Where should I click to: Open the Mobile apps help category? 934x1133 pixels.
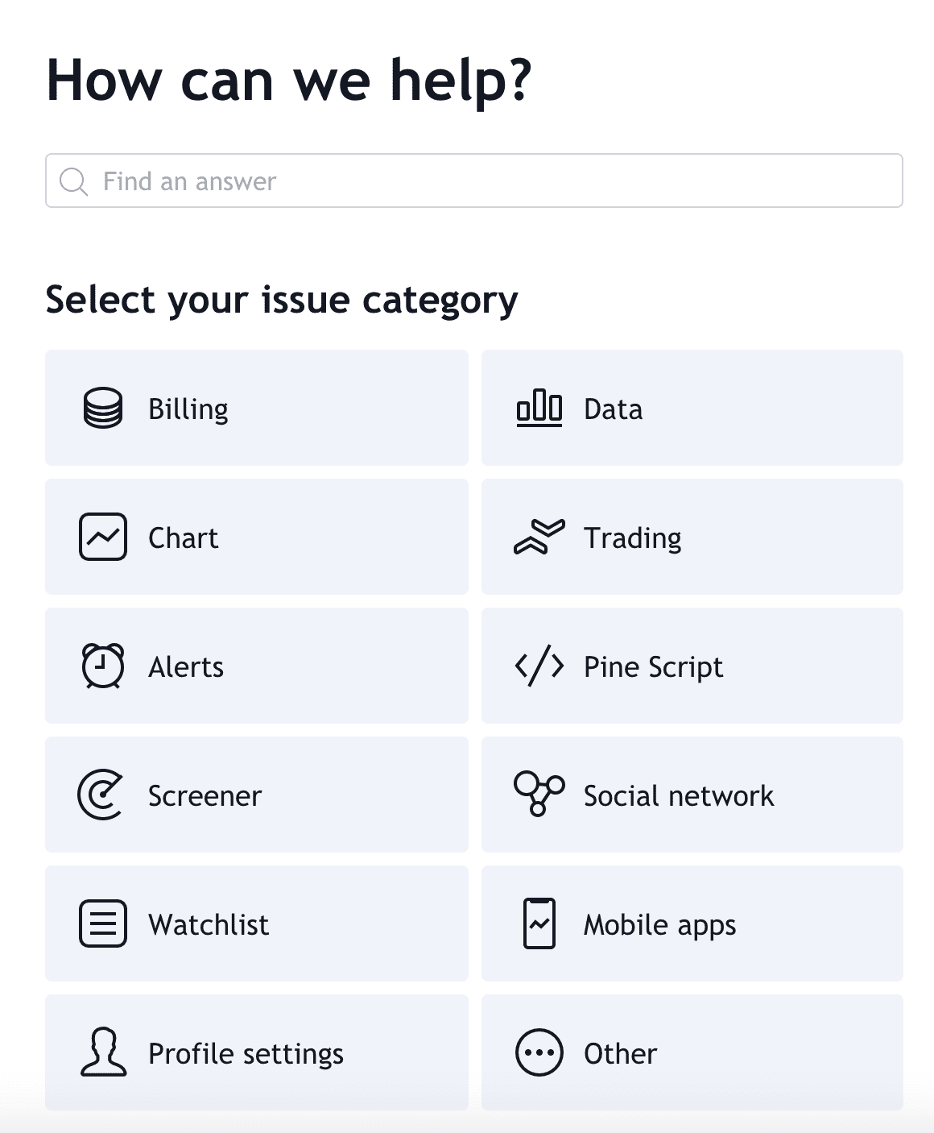point(692,923)
